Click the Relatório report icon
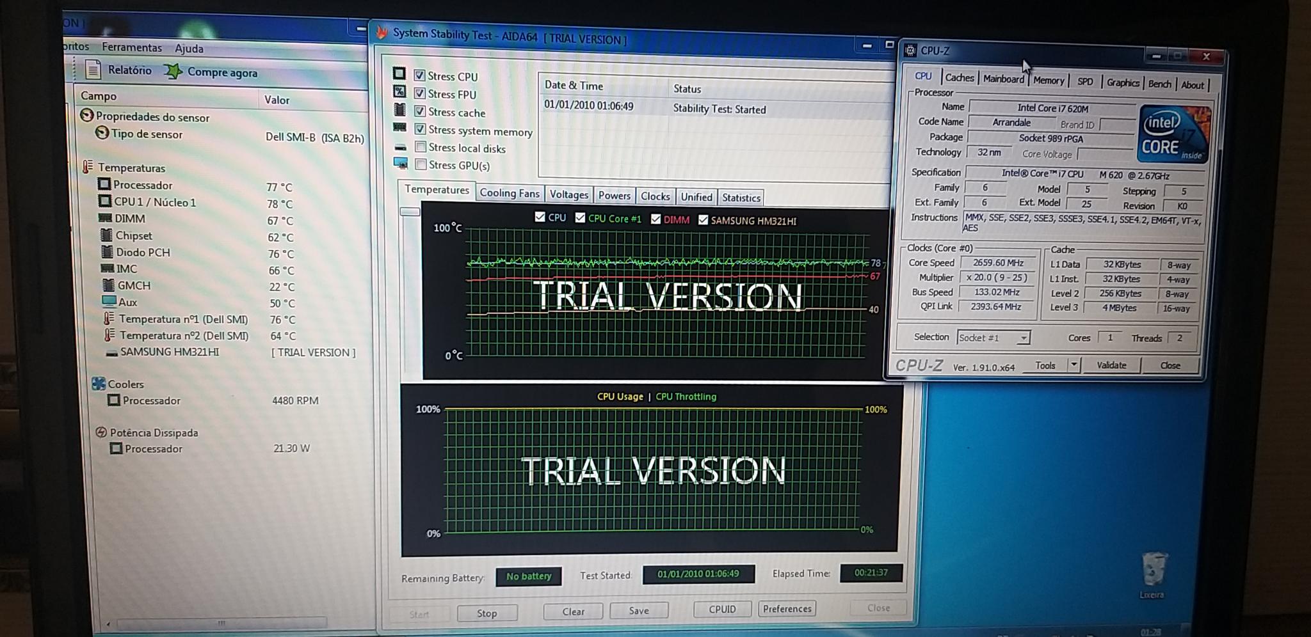Viewport: 1311px width, 637px height. (93, 70)
